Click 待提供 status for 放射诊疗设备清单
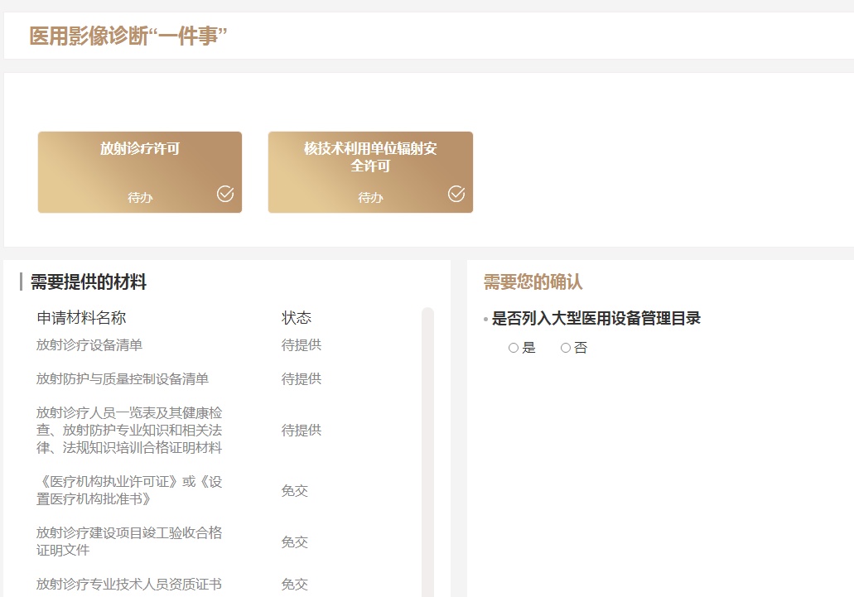Image resolution: width=854 pixels, height=597 pixels. pos(302,345)
